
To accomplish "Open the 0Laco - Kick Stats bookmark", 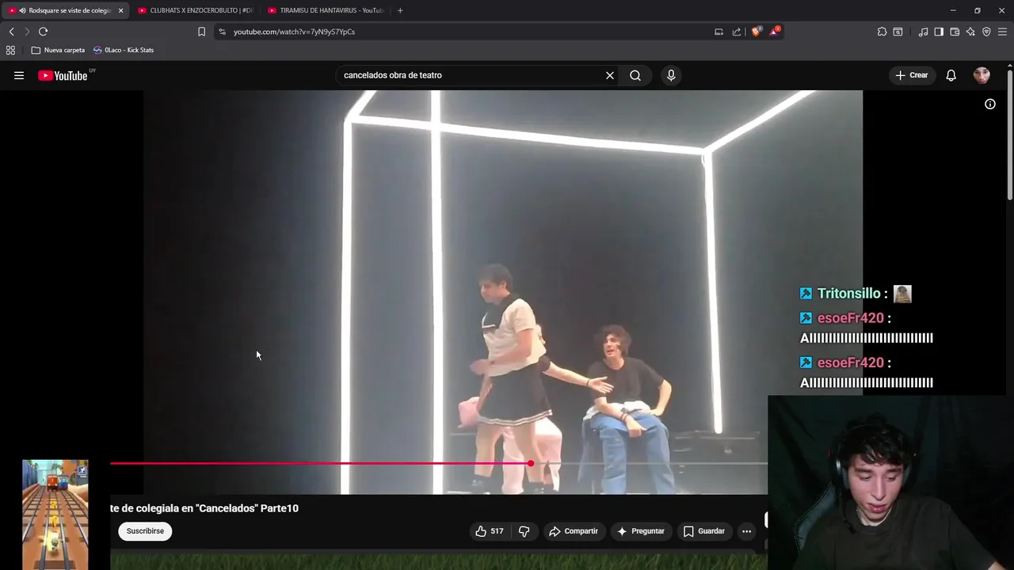I will pos(124,50).
